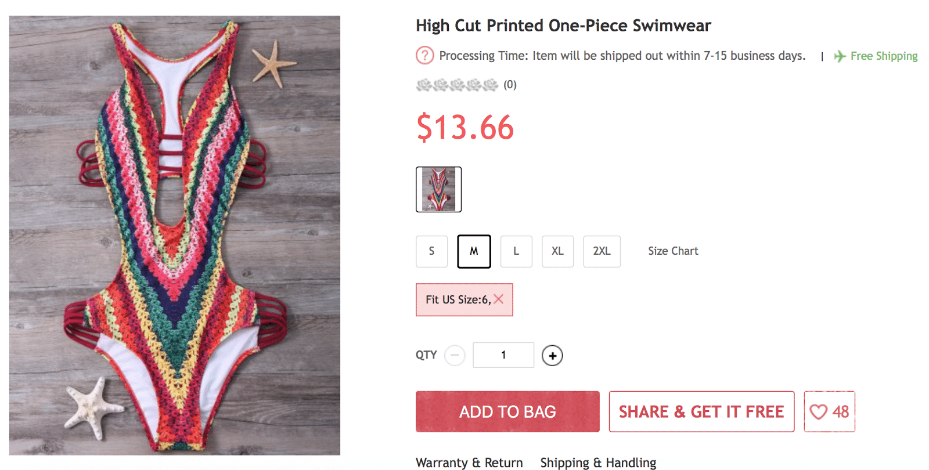Click SHARE & GET IT FREE button

click(701, 412)
